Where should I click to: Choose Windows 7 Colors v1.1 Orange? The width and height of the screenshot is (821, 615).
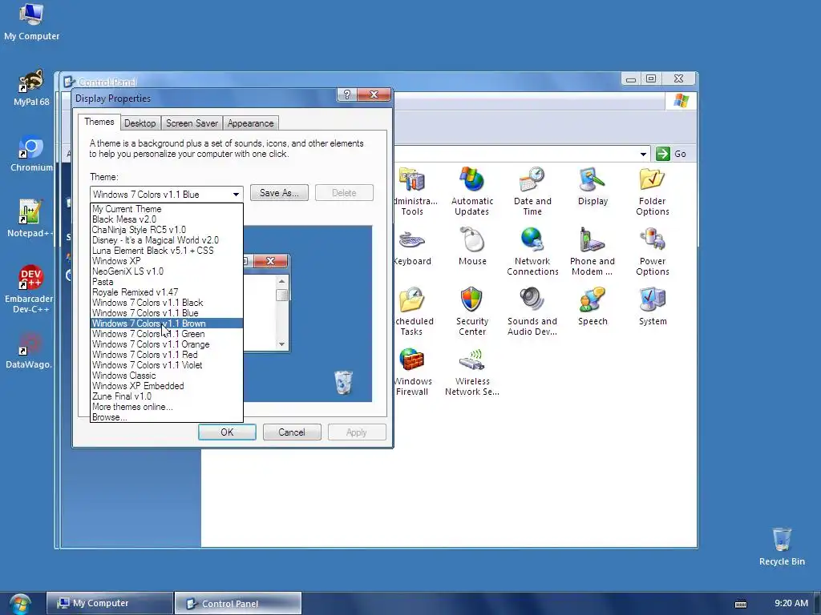(167, 344)
